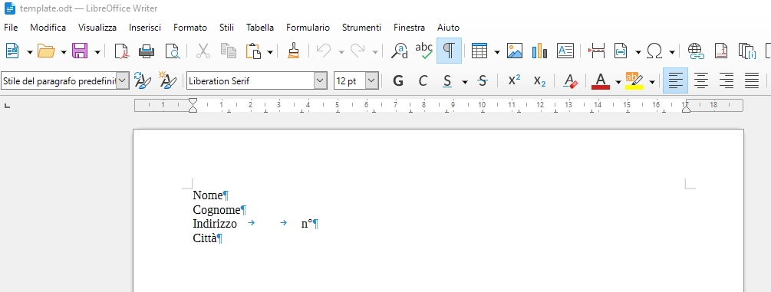Enable left alignment
771x292 pixels.
676,80
